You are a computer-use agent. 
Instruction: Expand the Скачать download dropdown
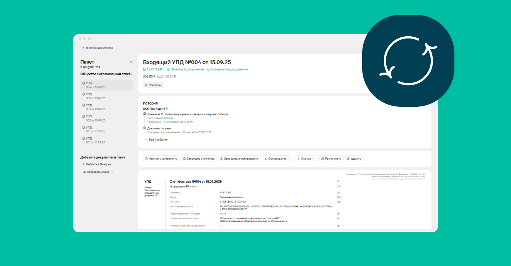click(x=306, y=159)
